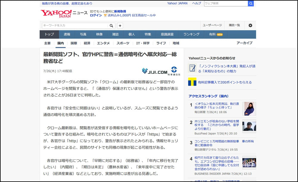Click the notepad icon for the nonfiction award notice
The height and width of the screenshot is (182, 298).
click(192, 68)
